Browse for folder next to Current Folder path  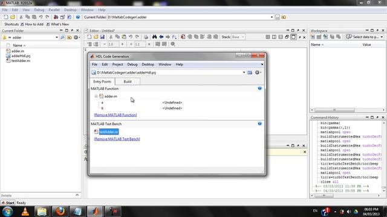coord(278,17)
